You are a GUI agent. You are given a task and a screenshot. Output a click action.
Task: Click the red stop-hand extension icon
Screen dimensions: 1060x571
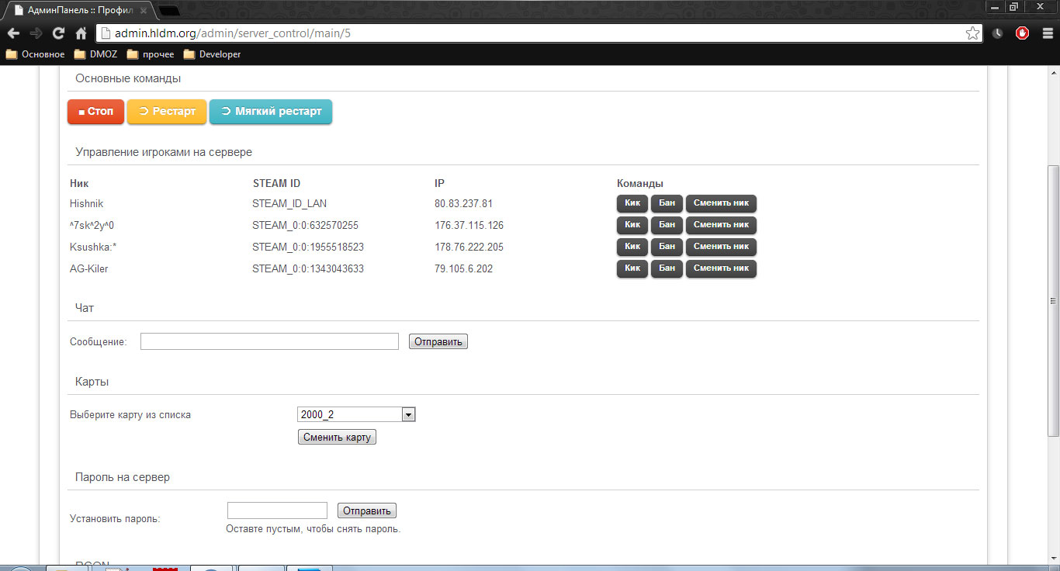[1022, 33]
